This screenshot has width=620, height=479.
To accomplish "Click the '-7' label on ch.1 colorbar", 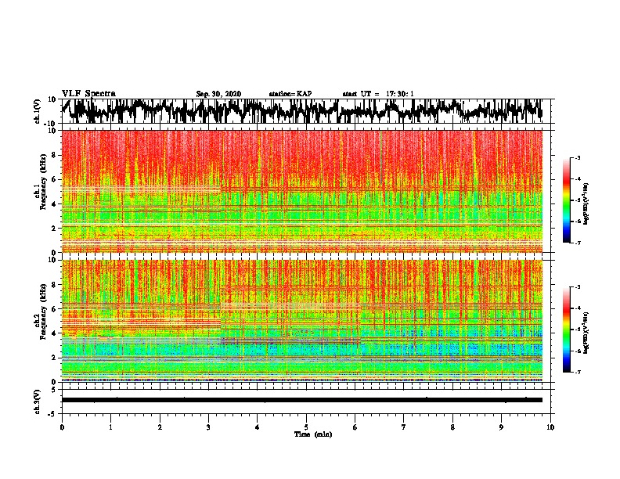I will click(x=578, y=243).
